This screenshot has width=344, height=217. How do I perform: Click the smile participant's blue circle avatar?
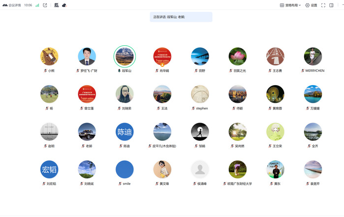124,169
